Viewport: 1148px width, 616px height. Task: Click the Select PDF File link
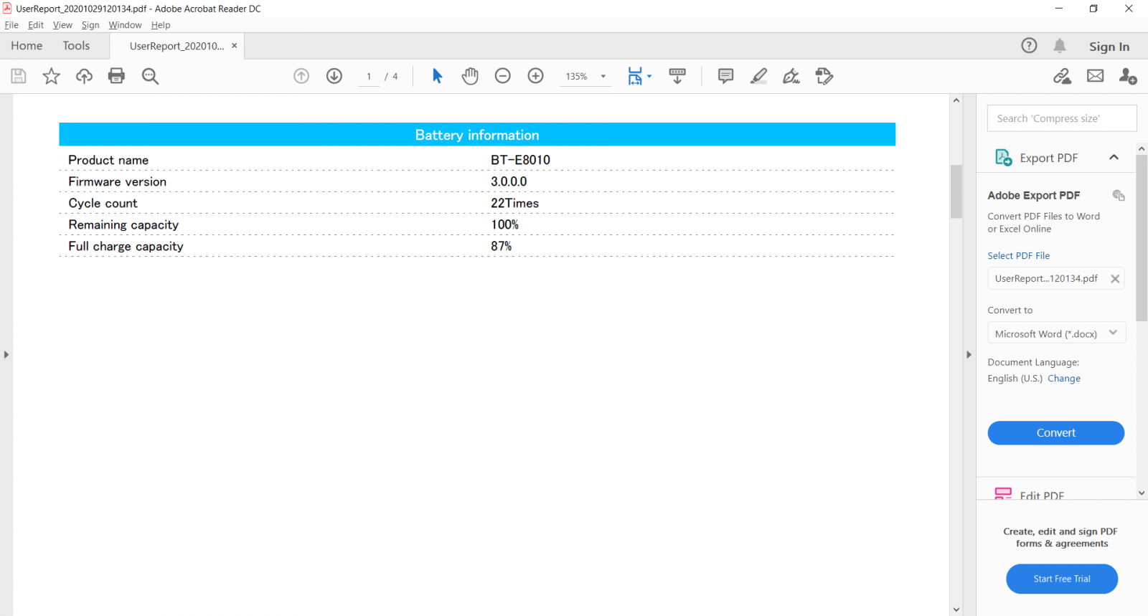coord(1018,256)
